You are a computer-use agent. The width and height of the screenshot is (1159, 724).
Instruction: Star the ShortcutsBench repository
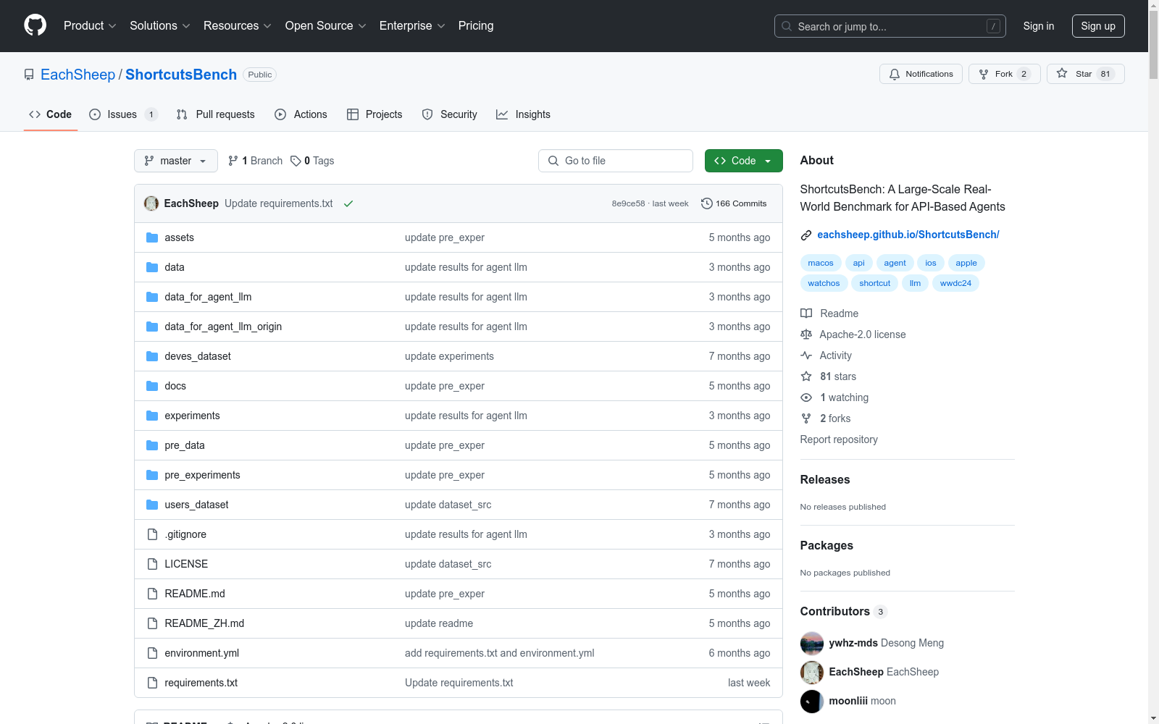coord(1085,74)
